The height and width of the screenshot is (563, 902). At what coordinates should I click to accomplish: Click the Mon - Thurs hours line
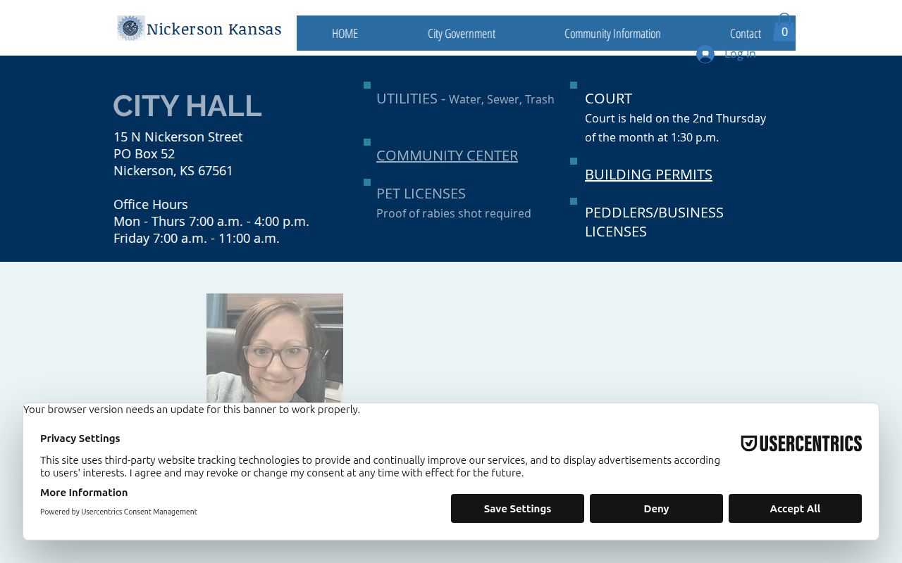point(211,221)
